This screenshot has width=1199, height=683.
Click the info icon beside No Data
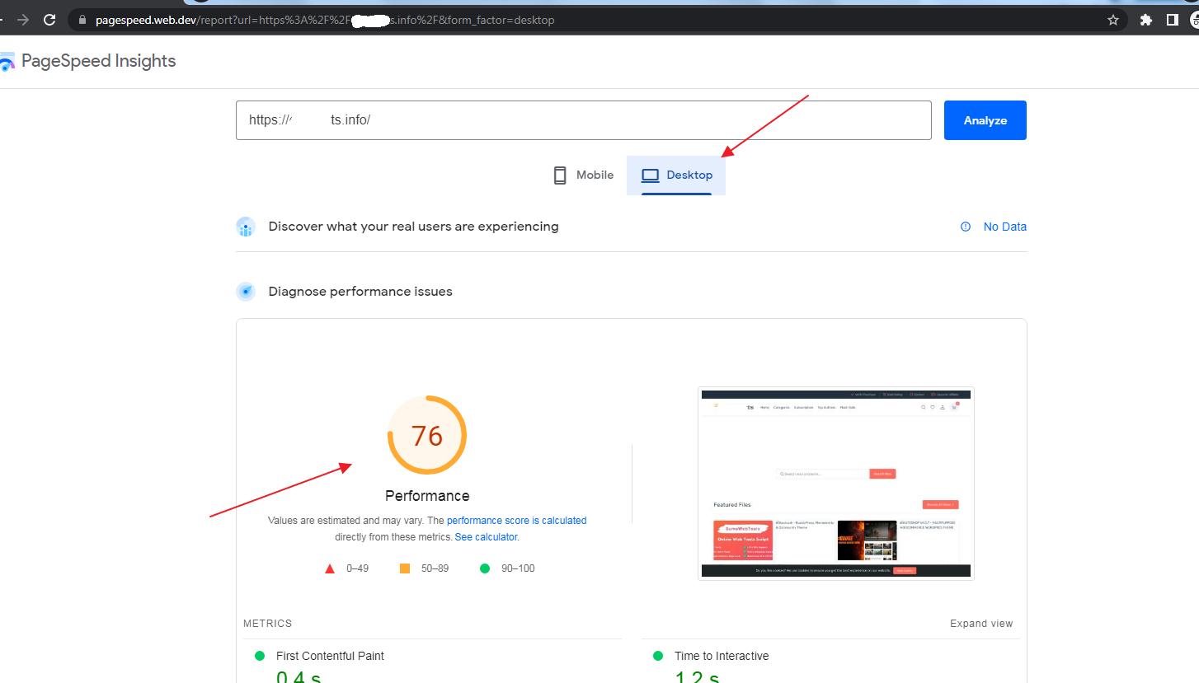point(966,227)
